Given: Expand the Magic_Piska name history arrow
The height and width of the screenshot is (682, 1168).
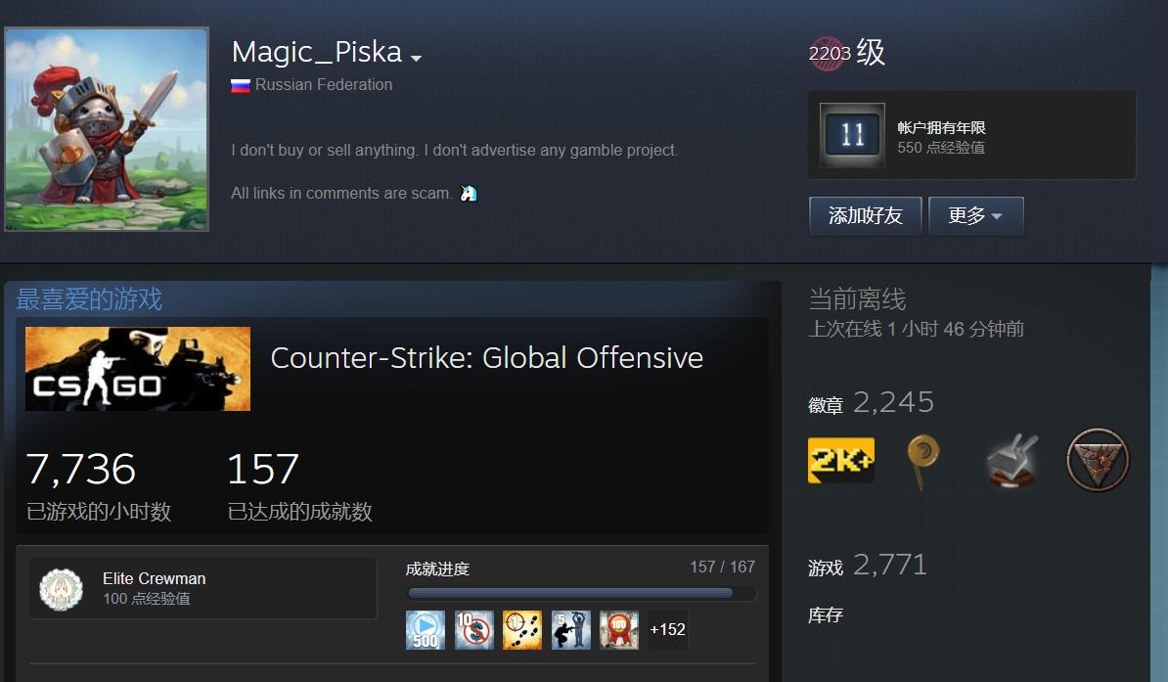Looking at the screenshot, I should (417, 58).
